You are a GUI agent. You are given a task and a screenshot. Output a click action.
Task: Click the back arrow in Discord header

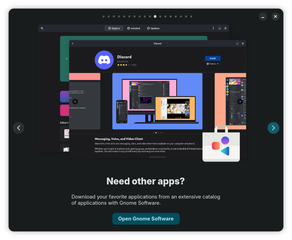click(x=72, y=44)
